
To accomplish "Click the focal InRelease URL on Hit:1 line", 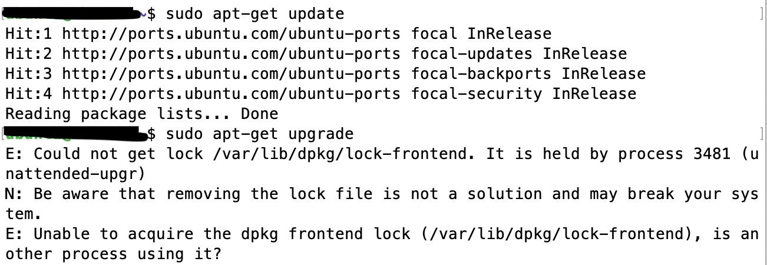I will (306, 34).
